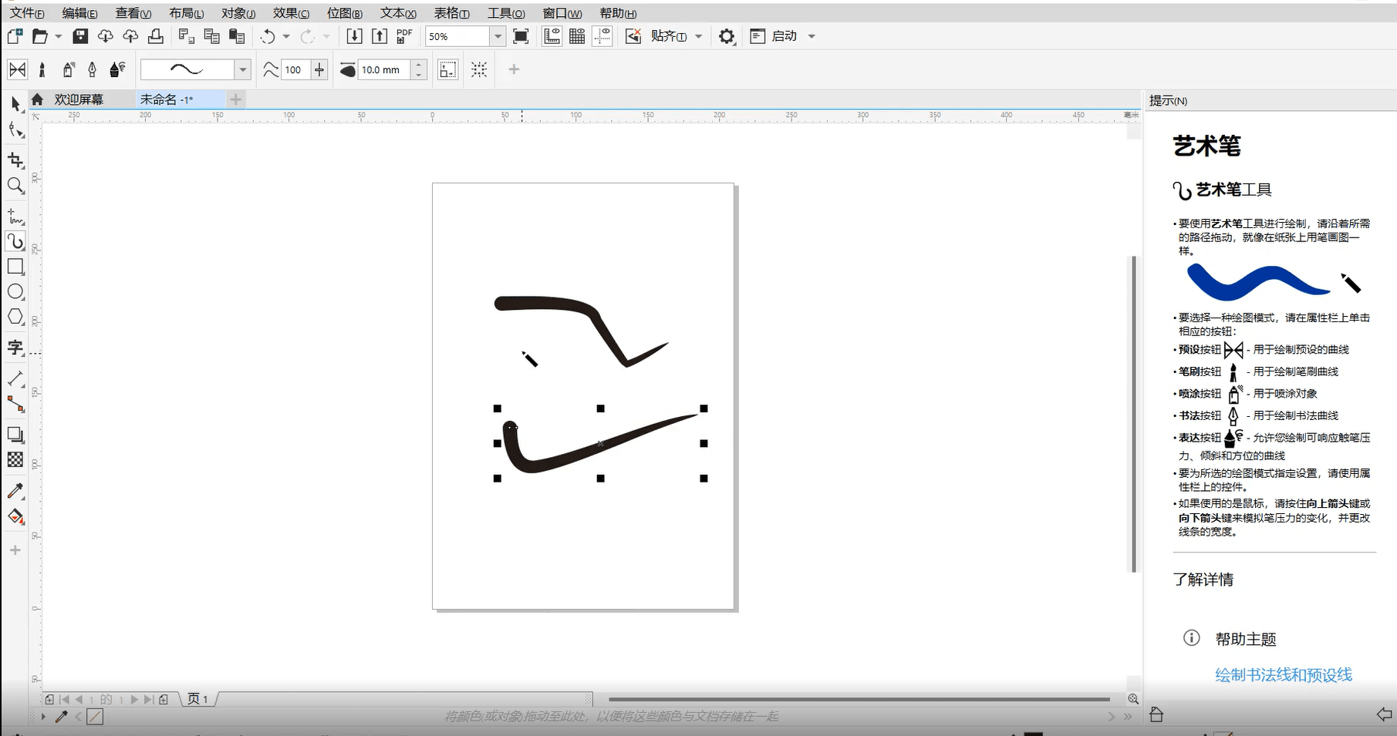Click the Export to PDF icon
The image size is (1397, 736).
[404, 36]
